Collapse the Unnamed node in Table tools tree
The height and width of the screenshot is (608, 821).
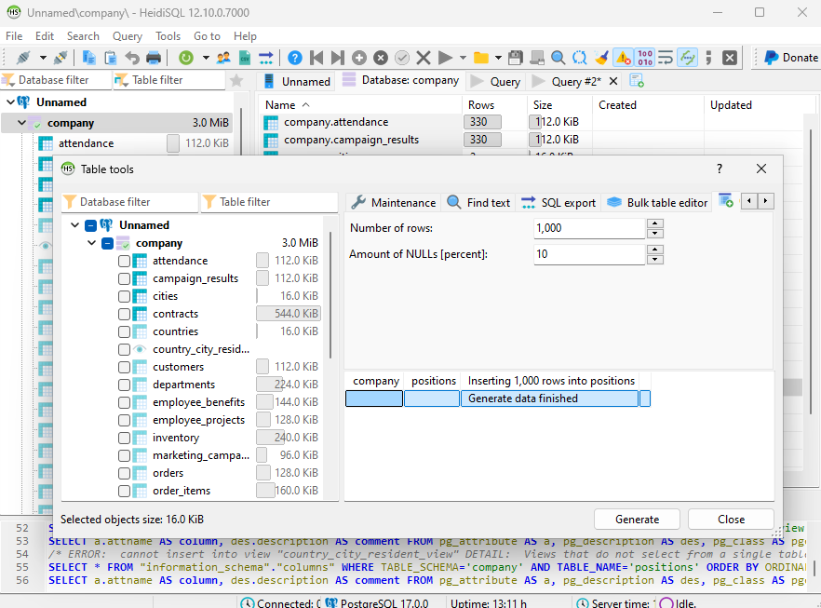pos(74,225)
